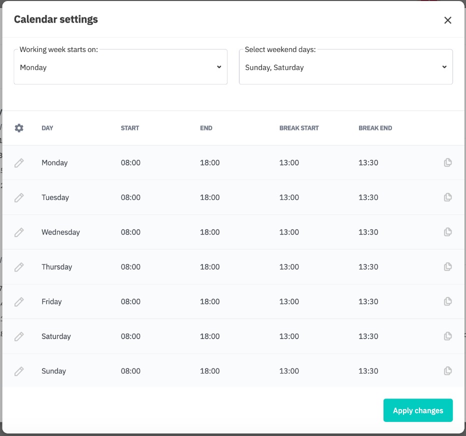This screenshot has height=436, width=466.
Task: Click Saturday's copy icon
Action: [x=448, y=336]
